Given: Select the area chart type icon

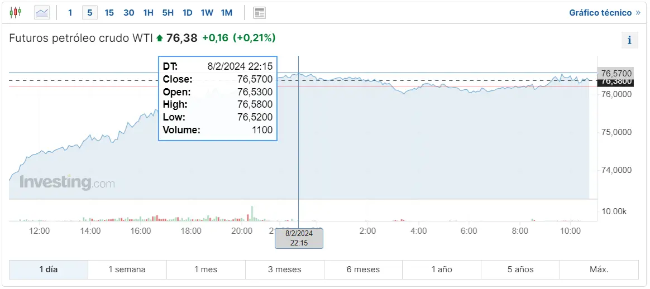Looking at the screenshot, I should tap(42, 12).
